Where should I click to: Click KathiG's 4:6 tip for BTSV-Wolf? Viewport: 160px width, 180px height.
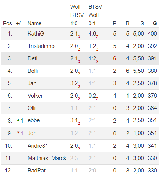pyautogui.click(x=93, y=34)
